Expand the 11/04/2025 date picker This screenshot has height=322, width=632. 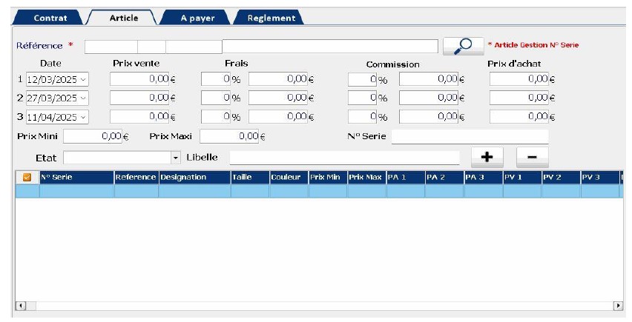pyautogui.click(x=82, y=117)
